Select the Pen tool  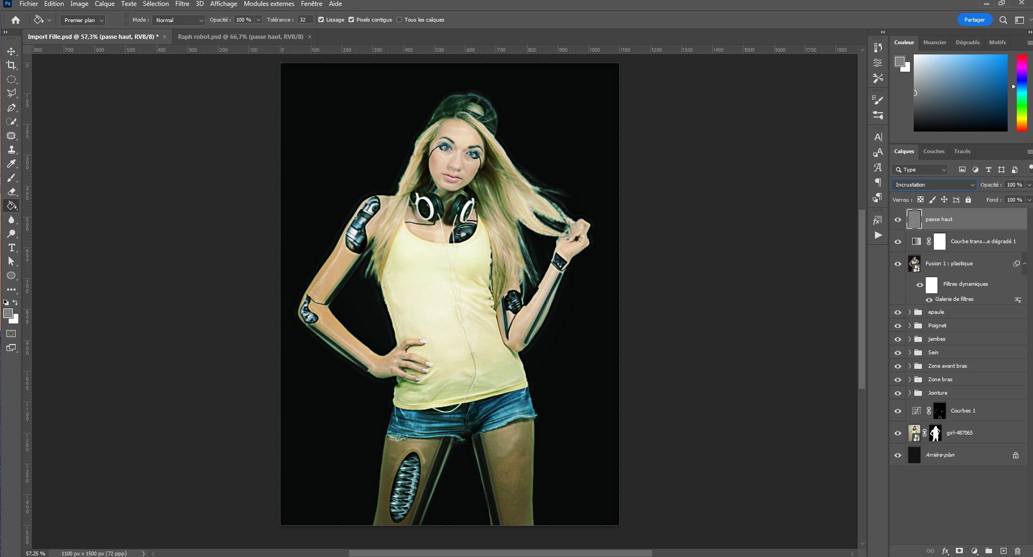click(11, 107)
